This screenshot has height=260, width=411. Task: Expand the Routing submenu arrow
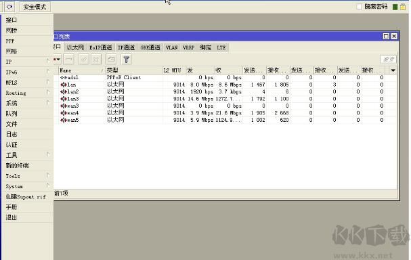[47, 92]
